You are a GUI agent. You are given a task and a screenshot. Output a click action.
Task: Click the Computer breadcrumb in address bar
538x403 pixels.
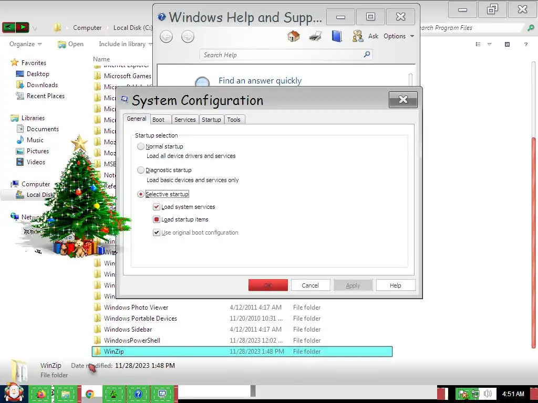click(87, 28)
